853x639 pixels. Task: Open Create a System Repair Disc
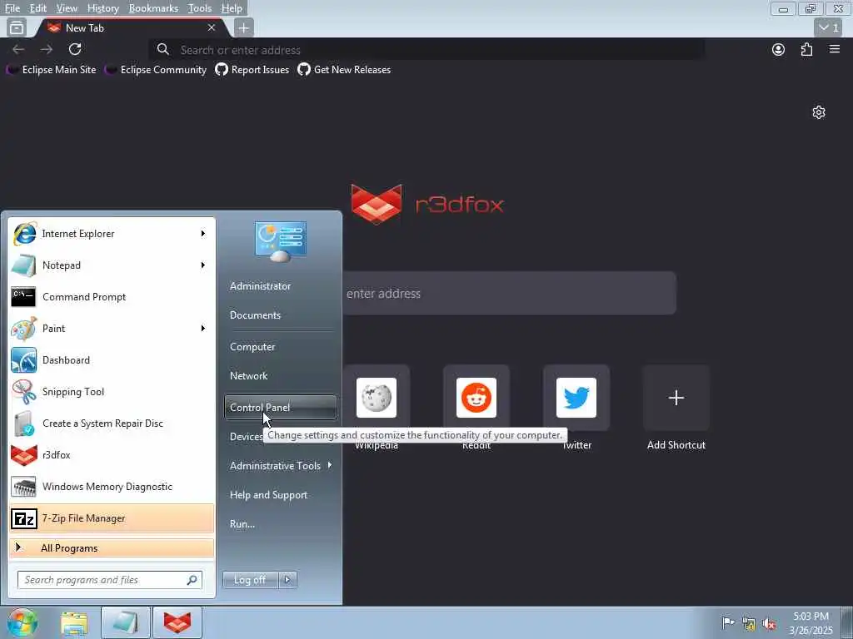click(112, 424)
